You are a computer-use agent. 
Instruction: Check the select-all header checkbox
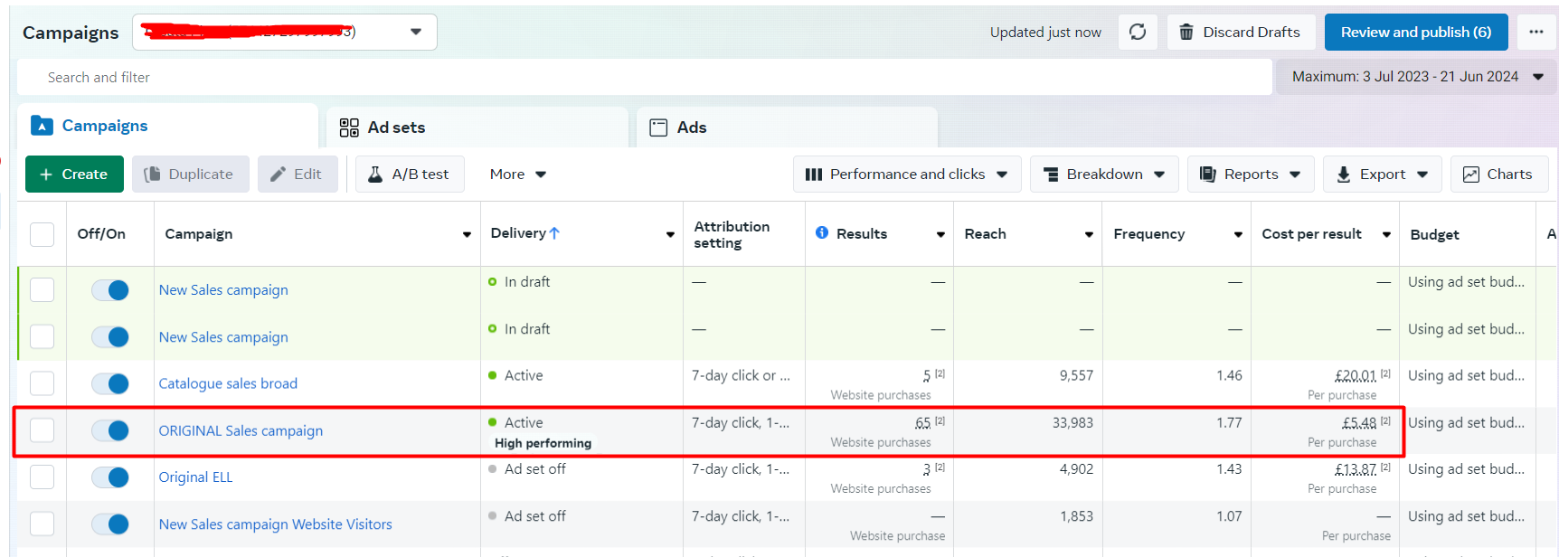42,234
